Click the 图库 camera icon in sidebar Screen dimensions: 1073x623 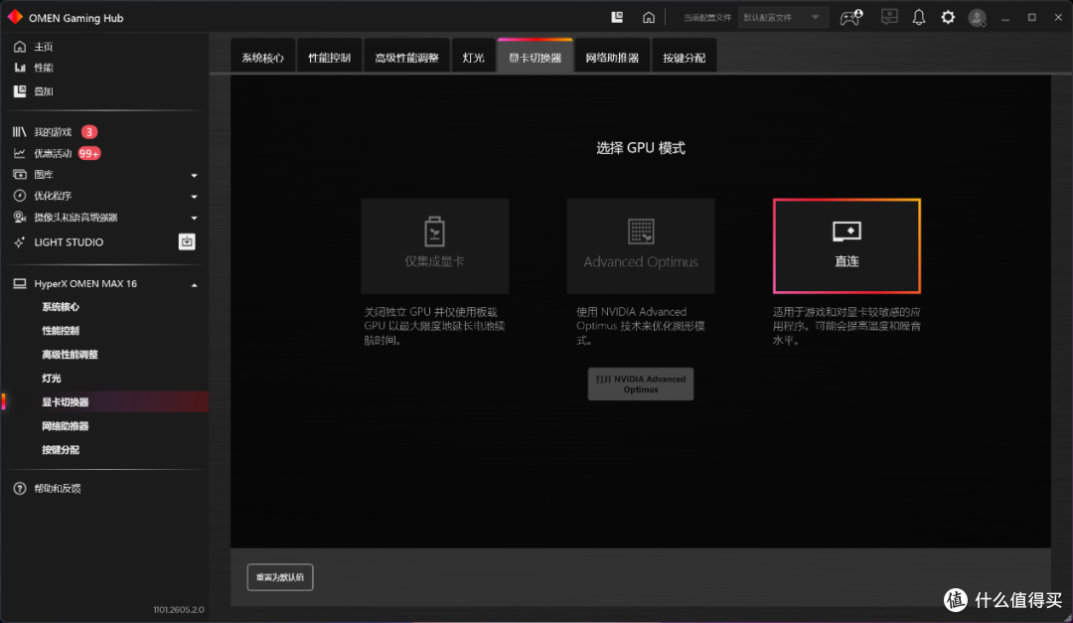(19, 175)
